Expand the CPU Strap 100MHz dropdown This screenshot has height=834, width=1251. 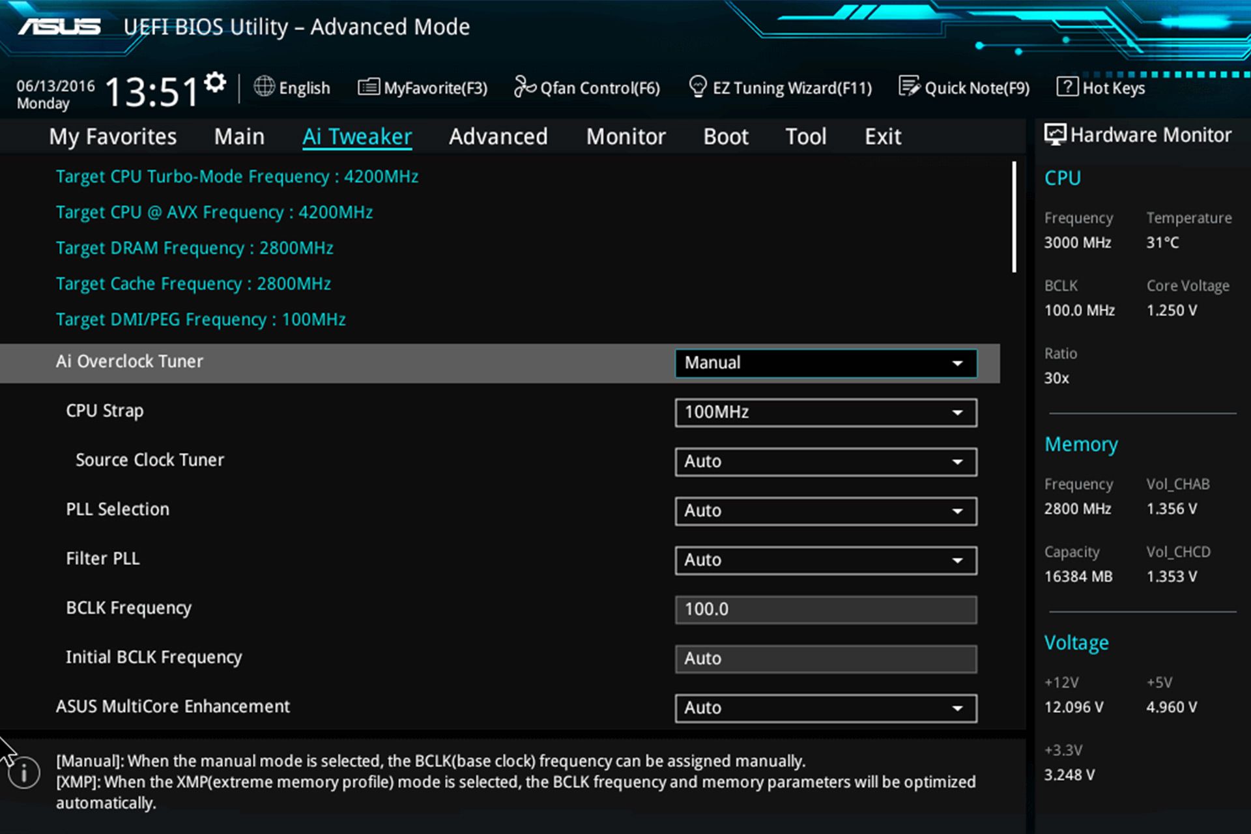(x=826, y=412)
